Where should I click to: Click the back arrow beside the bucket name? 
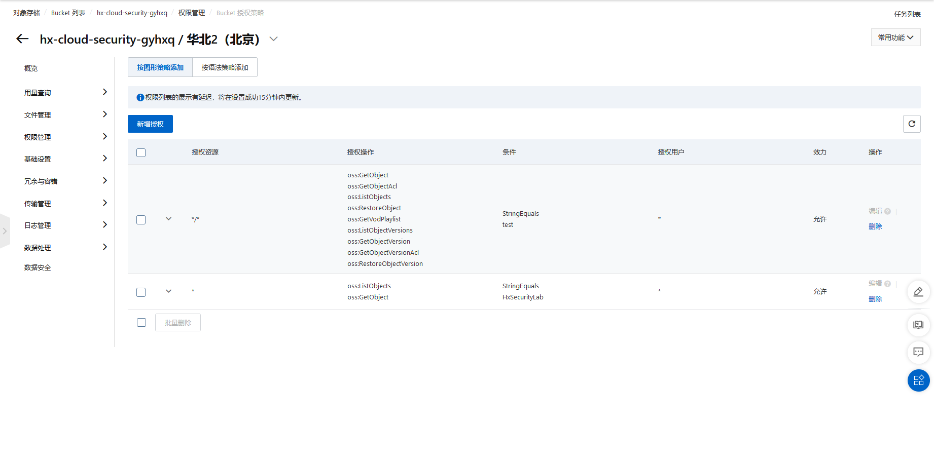pos(22,39)
